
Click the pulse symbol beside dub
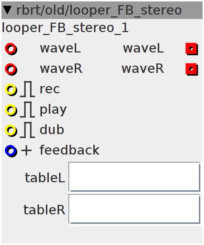27,130
